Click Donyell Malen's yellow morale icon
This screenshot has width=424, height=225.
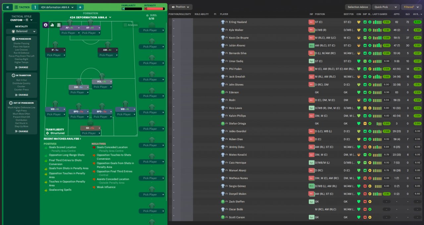[x=370, y=194]
